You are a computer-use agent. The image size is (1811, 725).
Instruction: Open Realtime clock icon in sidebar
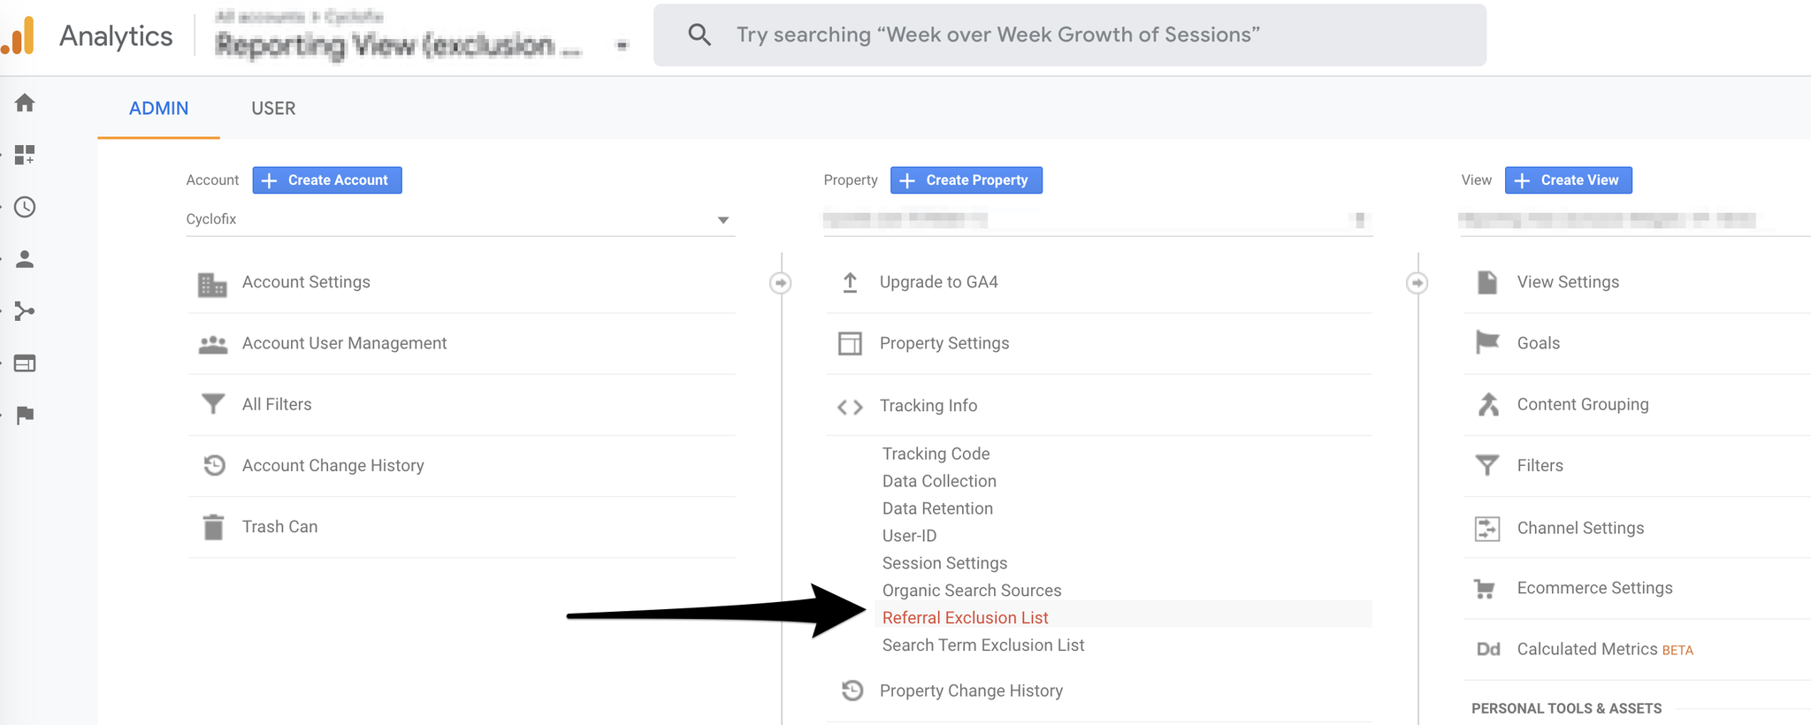[25, 207]
